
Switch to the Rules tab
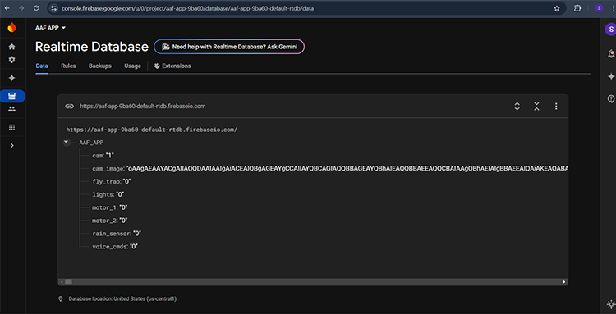(68, 66)
